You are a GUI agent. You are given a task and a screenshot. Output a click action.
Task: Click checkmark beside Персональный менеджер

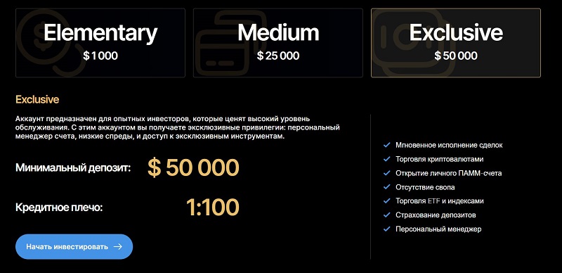click(x=387, y=229)
